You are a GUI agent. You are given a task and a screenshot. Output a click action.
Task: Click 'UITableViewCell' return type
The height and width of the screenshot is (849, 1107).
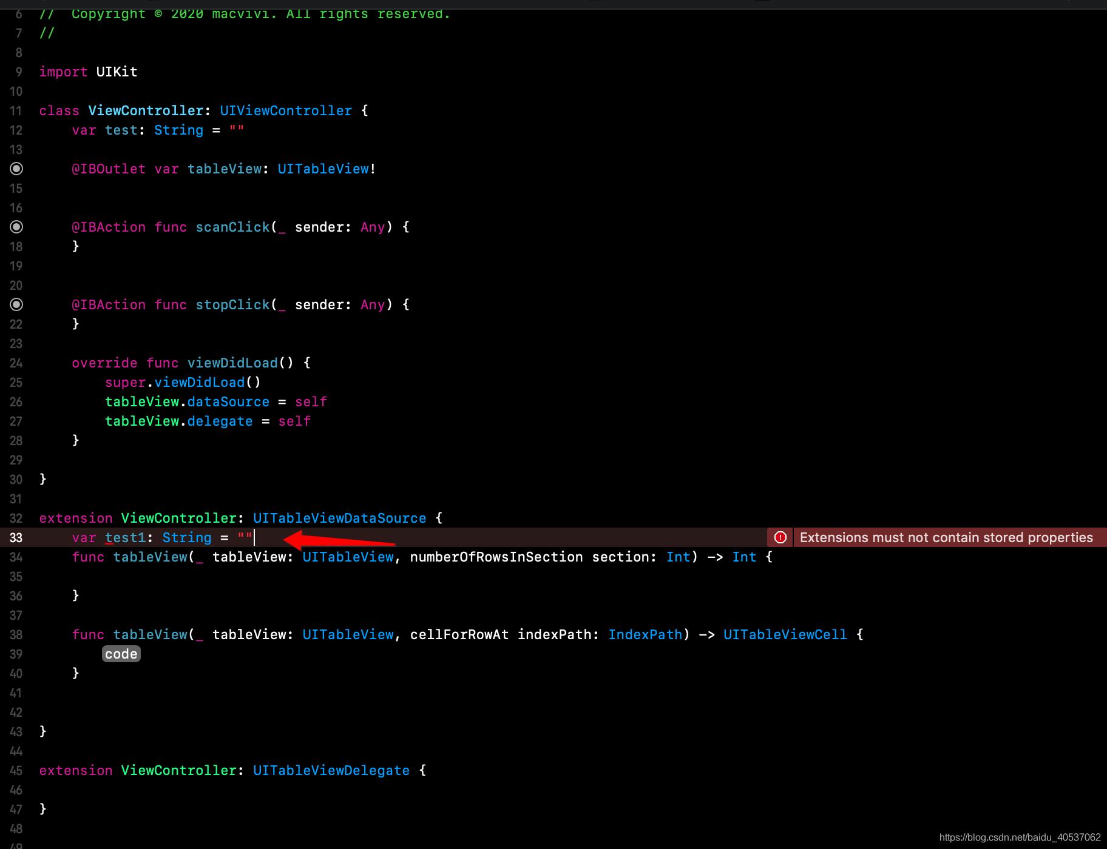[785, 634]
